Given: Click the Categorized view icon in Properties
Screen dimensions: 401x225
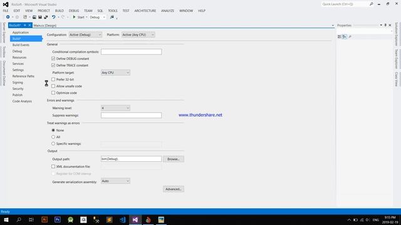Looking at the screenshot, I should [x=340, y=37].
